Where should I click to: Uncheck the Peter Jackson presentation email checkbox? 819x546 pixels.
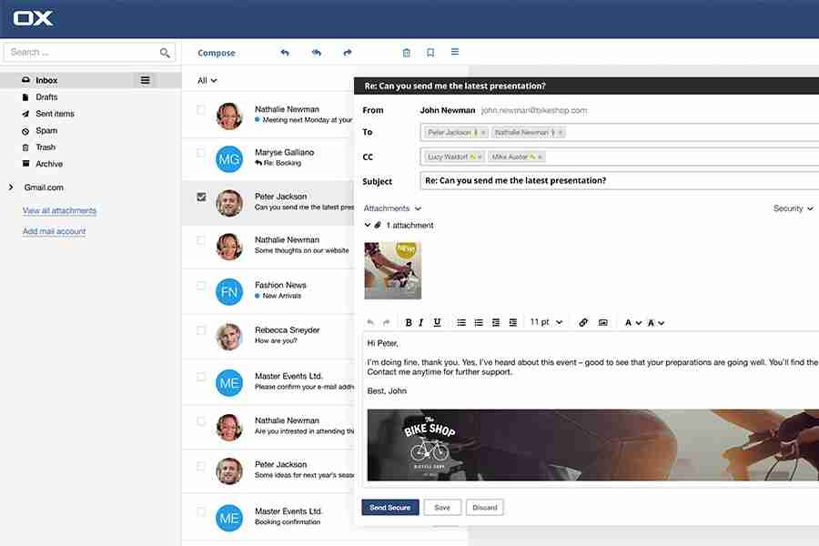tap(201, 197)
